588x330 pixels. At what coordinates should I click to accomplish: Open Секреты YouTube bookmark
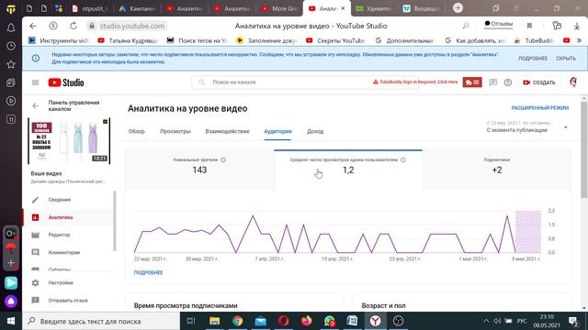(x=335, y=40)
